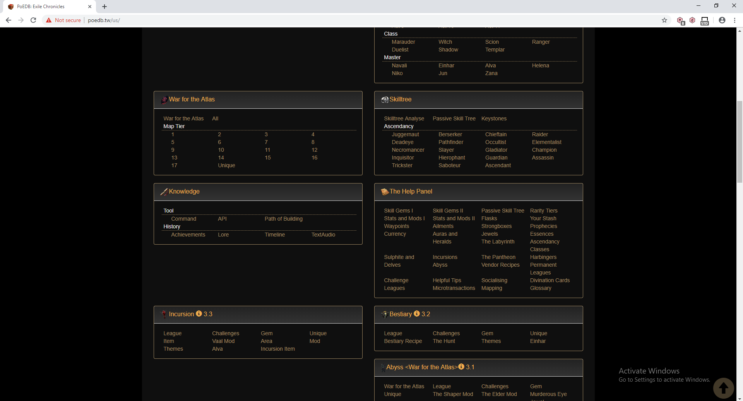Open the Chrome extension icon with badge
This screenshot has height=401, width=743.
tap(680, 21)
